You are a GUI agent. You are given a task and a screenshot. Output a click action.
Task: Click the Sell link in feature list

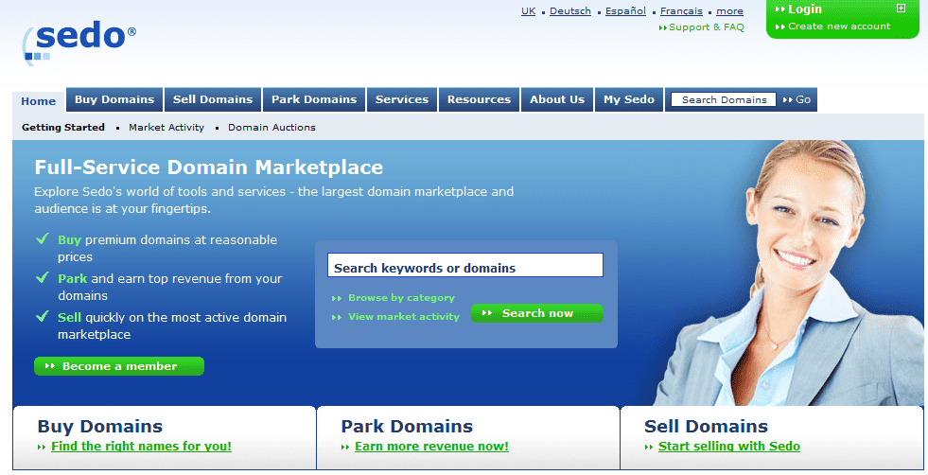[69, 318]
